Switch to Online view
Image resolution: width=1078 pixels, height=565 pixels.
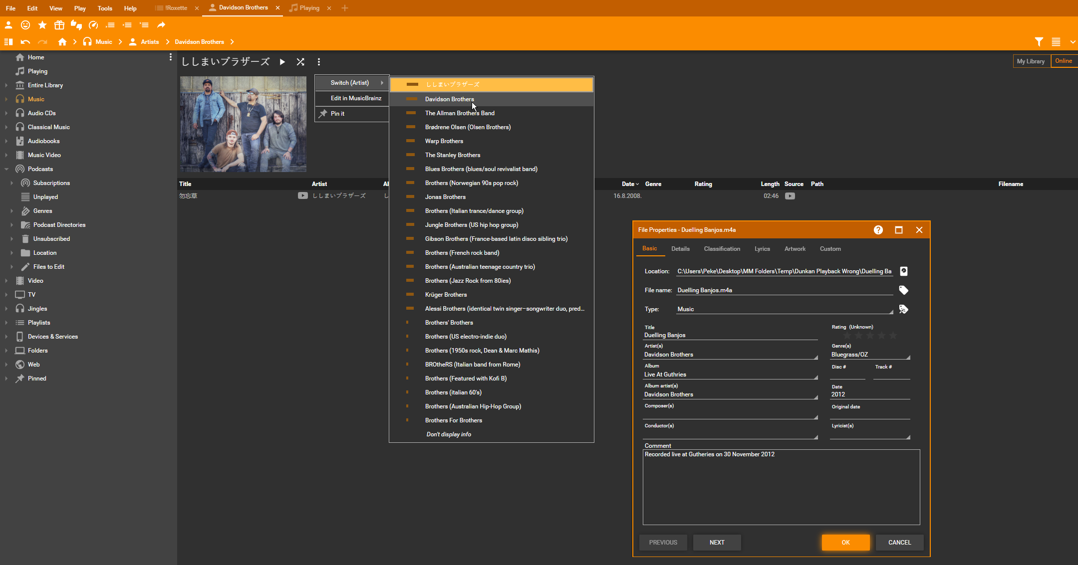pyautogui.click(x=1063, y=61)
